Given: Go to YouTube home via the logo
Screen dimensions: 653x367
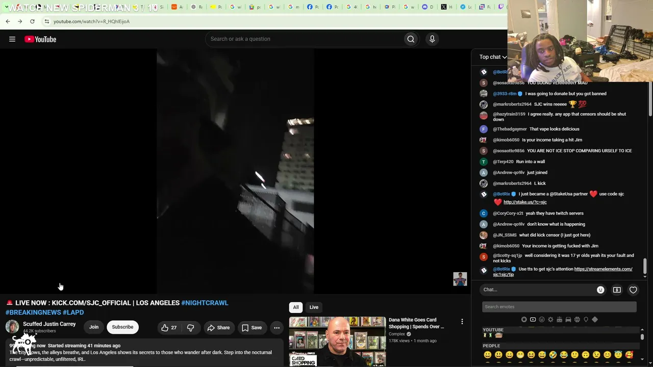Looking at the screenshot, I should point(40,39).
